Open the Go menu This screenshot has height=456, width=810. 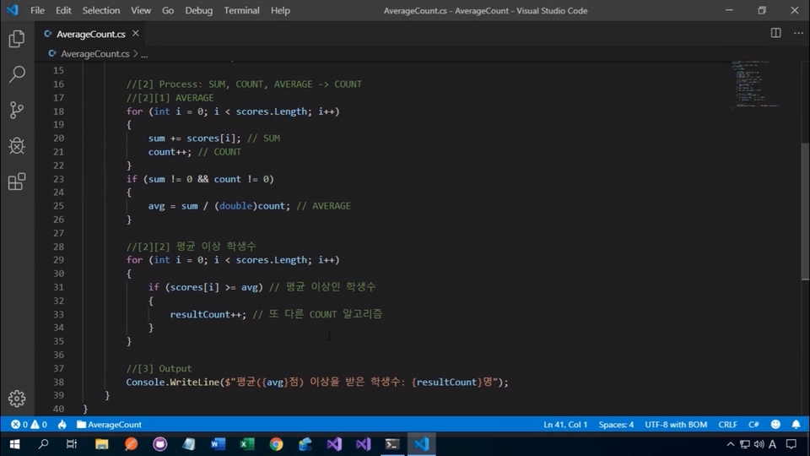pyautogui.click(x=168, y=10)
